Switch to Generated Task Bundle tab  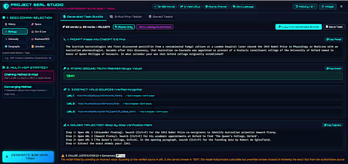[x=83, y=16]
